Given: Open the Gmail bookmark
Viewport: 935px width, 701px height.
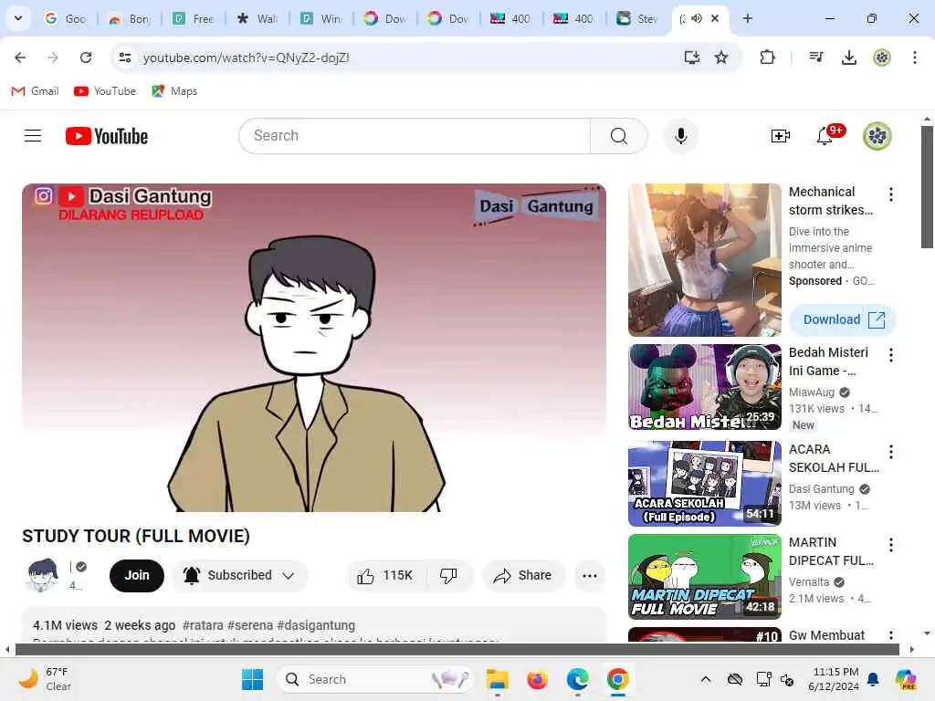Looking at the screenshot, I should pos(36,91).
